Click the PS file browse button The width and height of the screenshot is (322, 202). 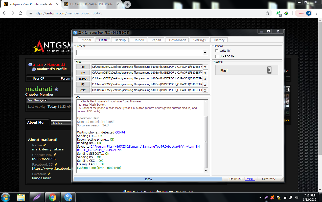[83, 84]
